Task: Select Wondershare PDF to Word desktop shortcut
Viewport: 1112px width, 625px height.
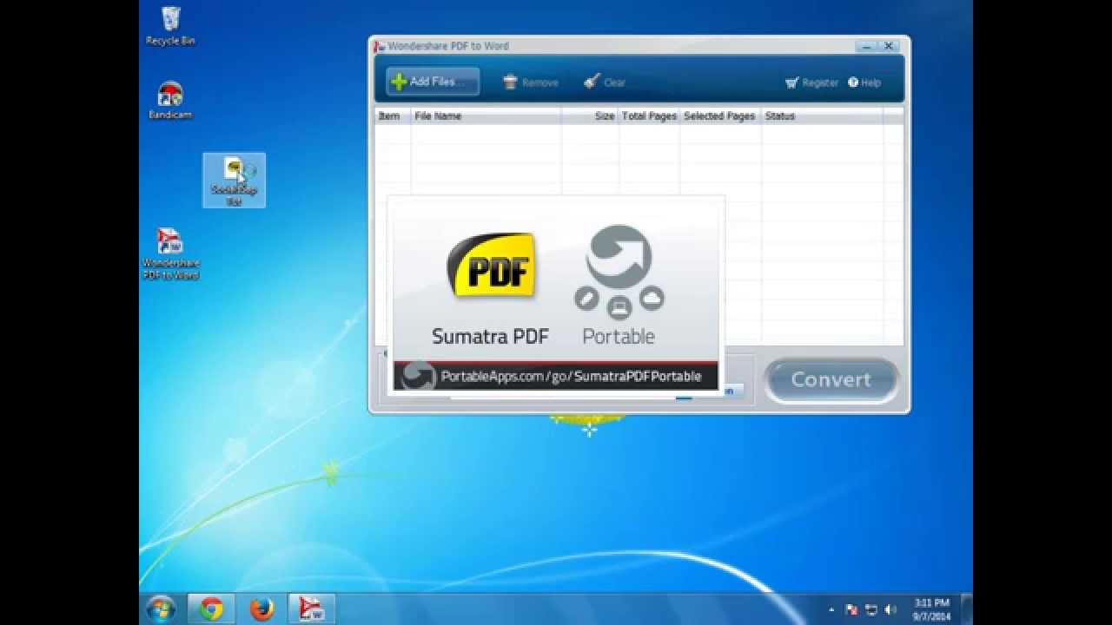Action: pos(171,254)
